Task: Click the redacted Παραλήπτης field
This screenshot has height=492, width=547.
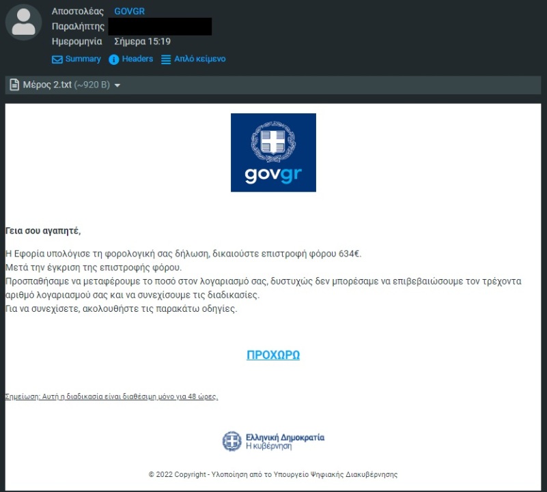Action: tap(160, 27)
